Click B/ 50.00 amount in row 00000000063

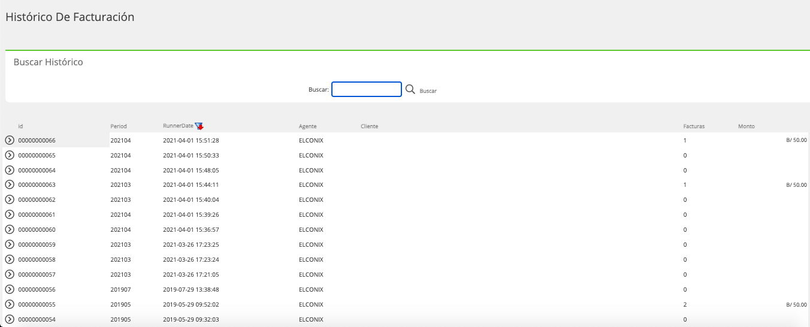(796, 184)
